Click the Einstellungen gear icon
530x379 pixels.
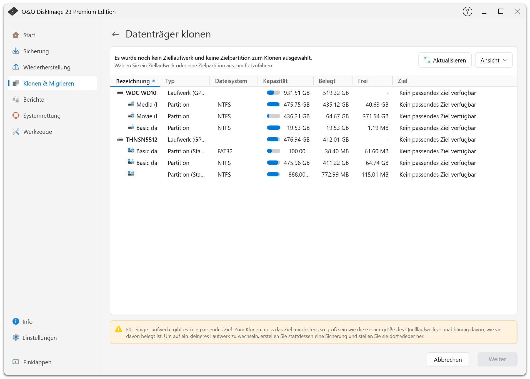click(x=16, y=338)
